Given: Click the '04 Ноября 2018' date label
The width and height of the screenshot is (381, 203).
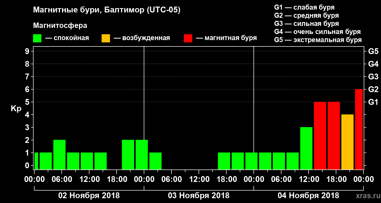Looking at the screenshot, I should (x=308, y=196).
